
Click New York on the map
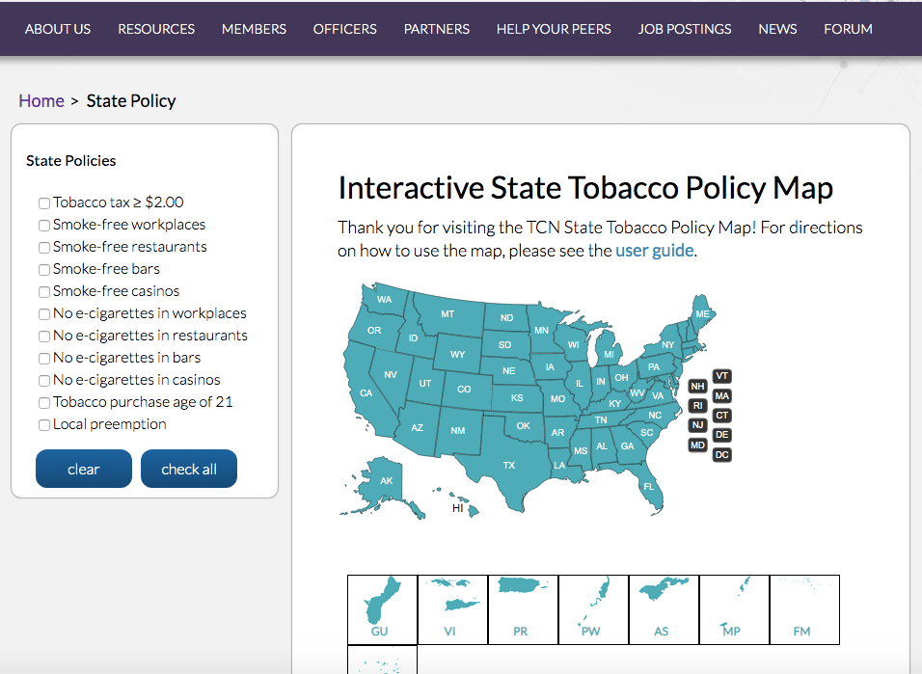(667, 343)
